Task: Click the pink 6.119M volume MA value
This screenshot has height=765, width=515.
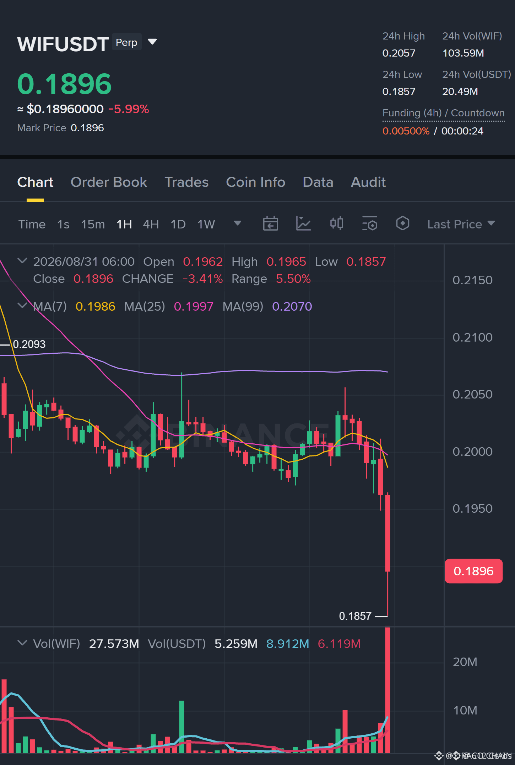Action: click(339, 644)
